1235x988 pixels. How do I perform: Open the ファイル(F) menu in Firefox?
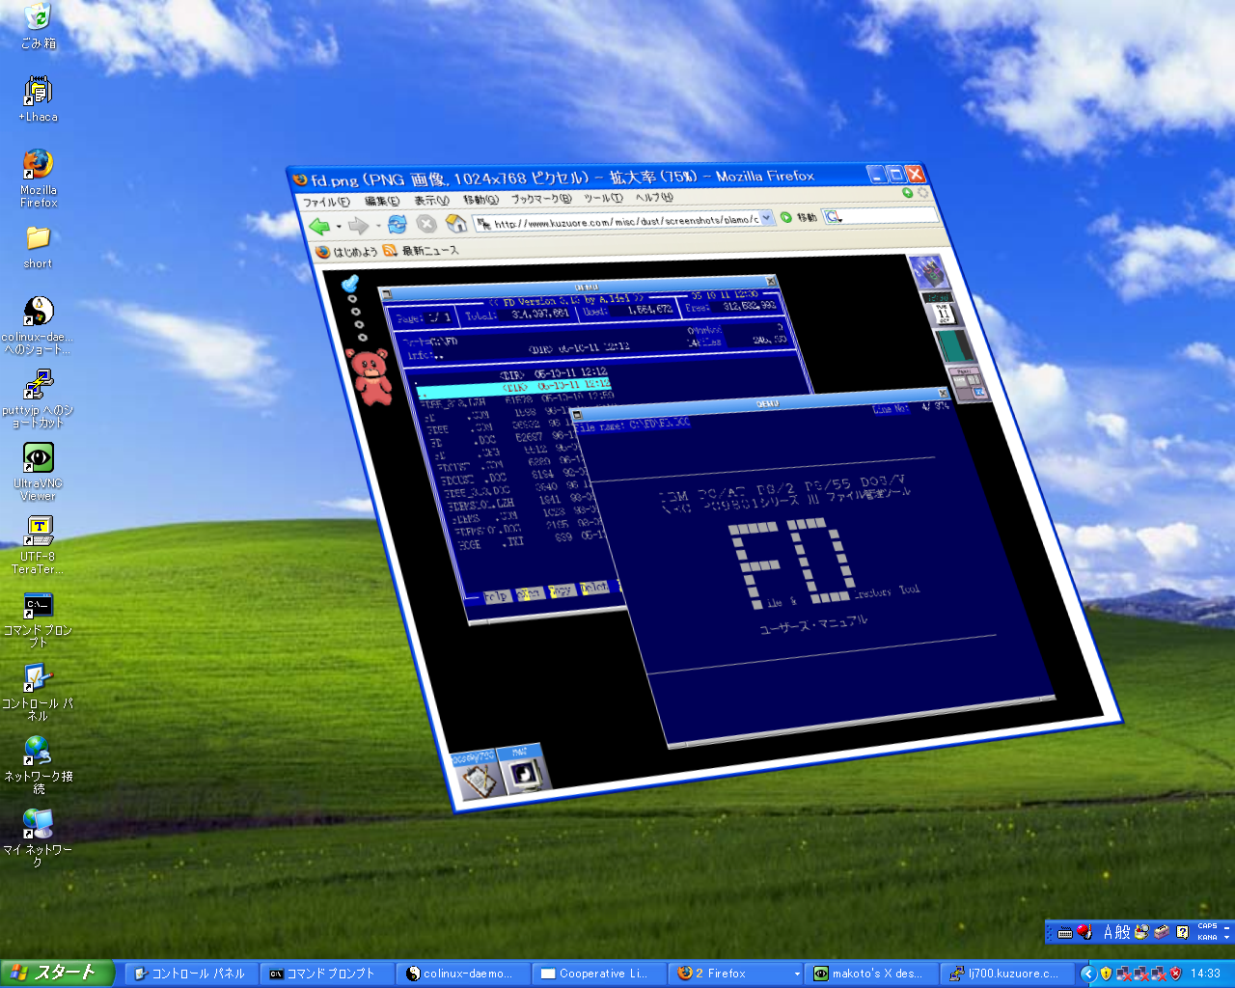point(326,202)
